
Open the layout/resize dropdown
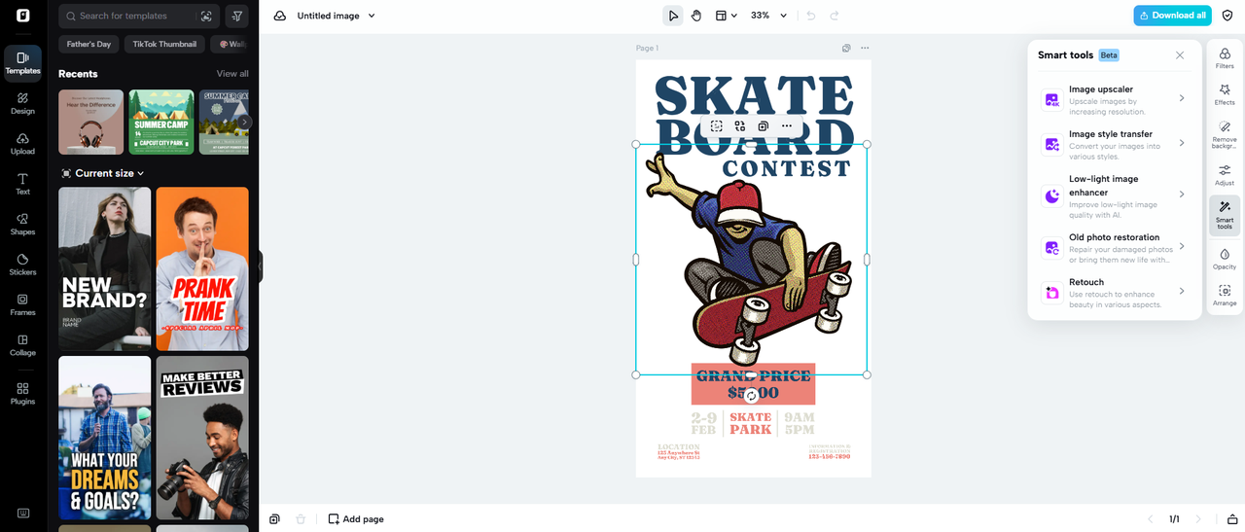point(726,16)
